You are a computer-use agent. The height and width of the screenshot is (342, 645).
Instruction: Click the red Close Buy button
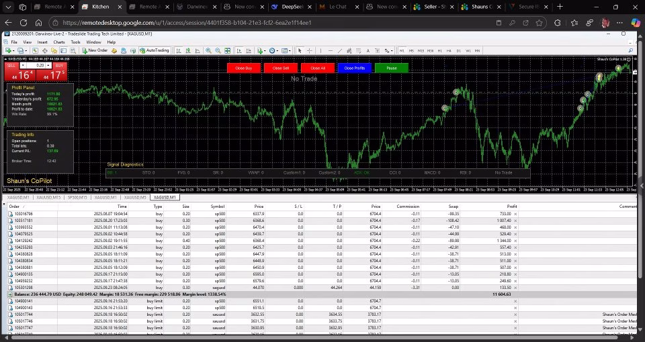[x=243, y=68]
